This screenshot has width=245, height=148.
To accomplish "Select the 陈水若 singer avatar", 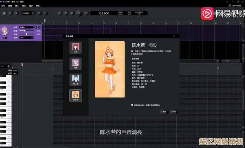I will tap(76, 95).
